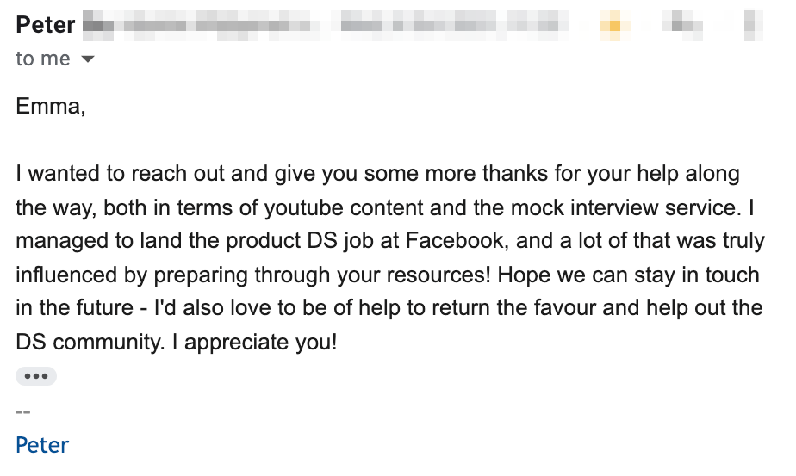Open the More options icon at far right
The width and height of the screenshot is (796, 476).
click(754, 24)
